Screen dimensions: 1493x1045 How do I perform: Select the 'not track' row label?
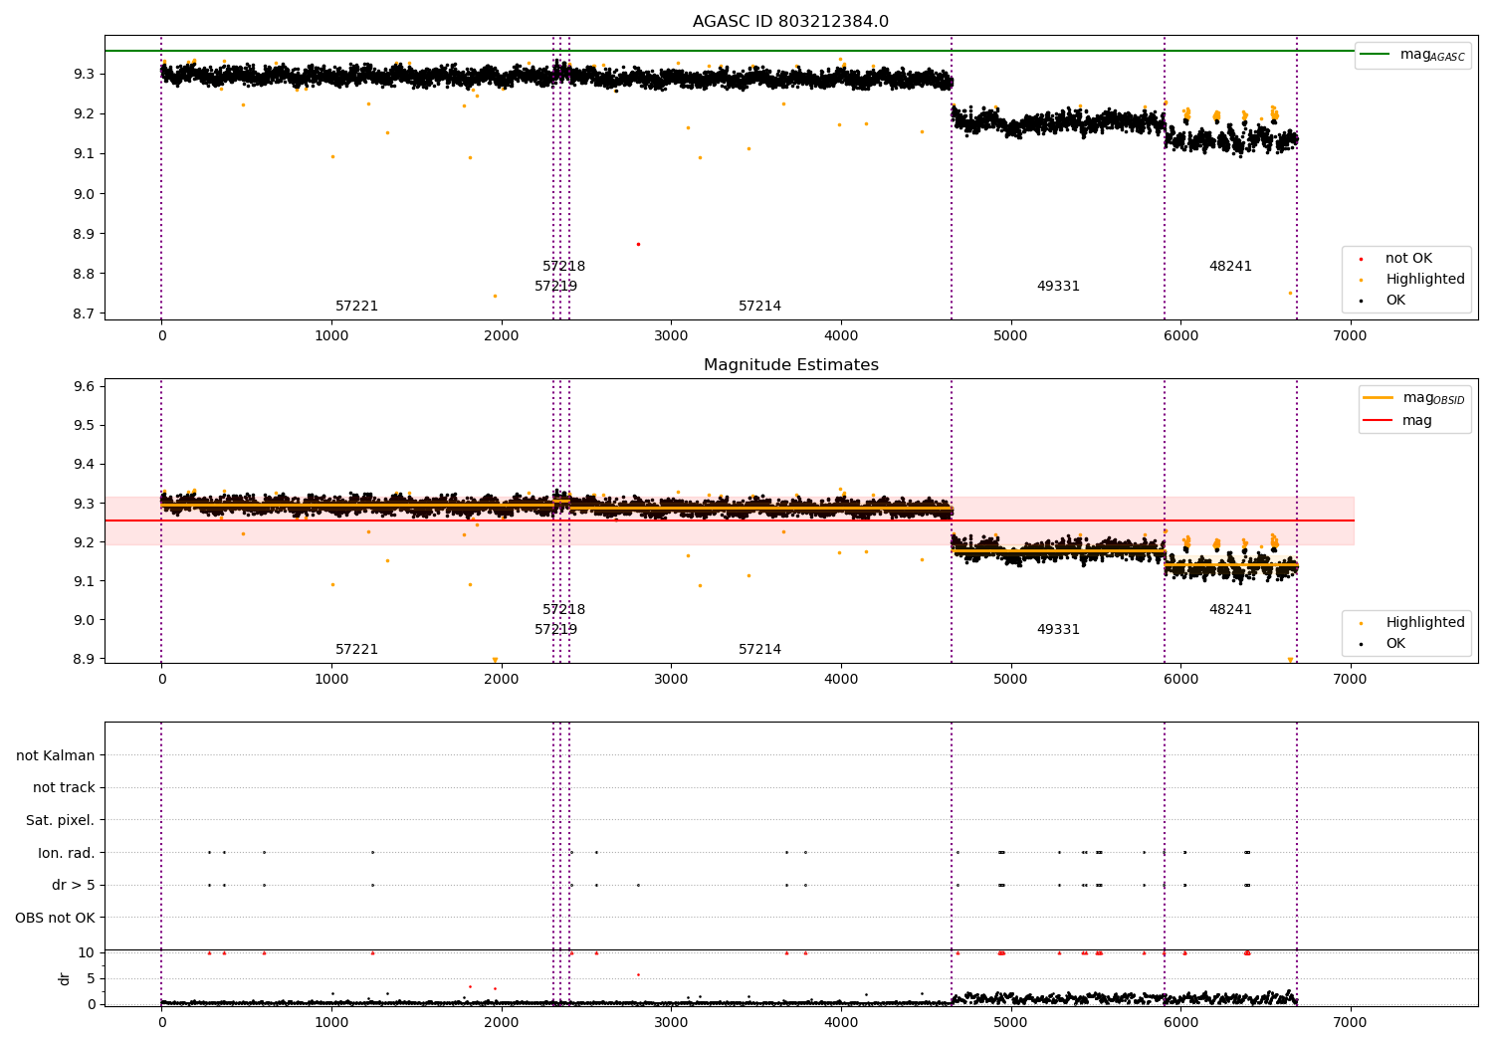[x=64, y=787]
